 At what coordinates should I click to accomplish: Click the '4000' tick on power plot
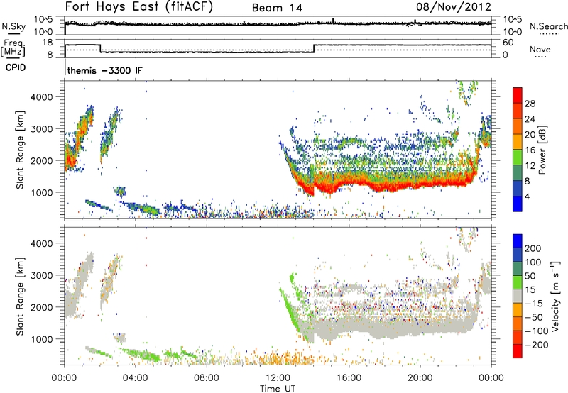pyautogui.click(x=42, y=97)
